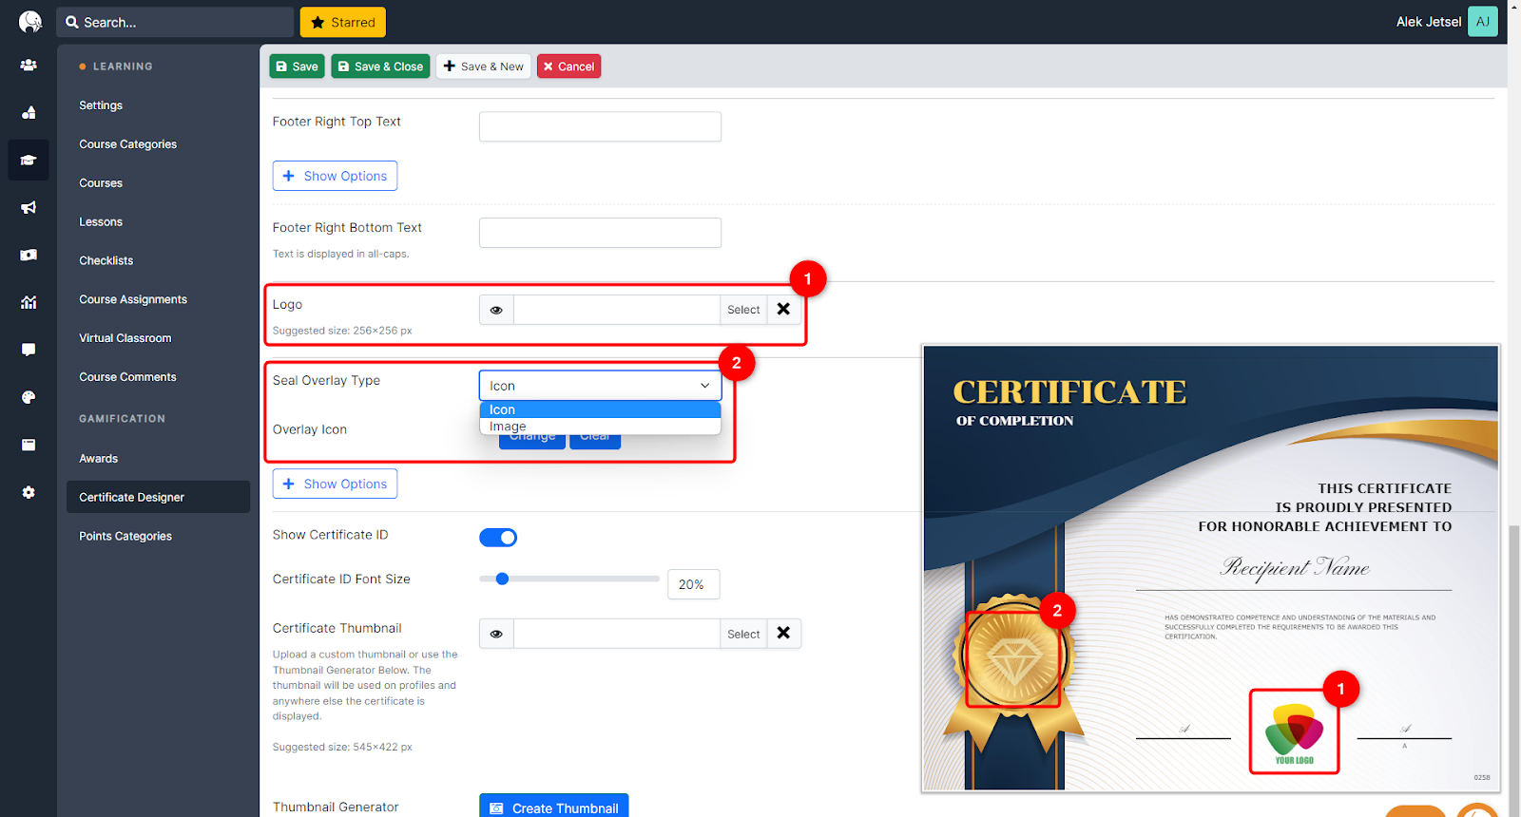Screen dimensions: 1521x817
Task: Click the Certificate Thumbnail path field
Action: coord(617,634)
